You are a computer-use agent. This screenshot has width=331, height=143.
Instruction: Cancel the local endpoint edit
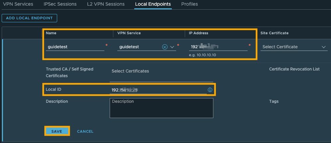(x=85, y=131)
